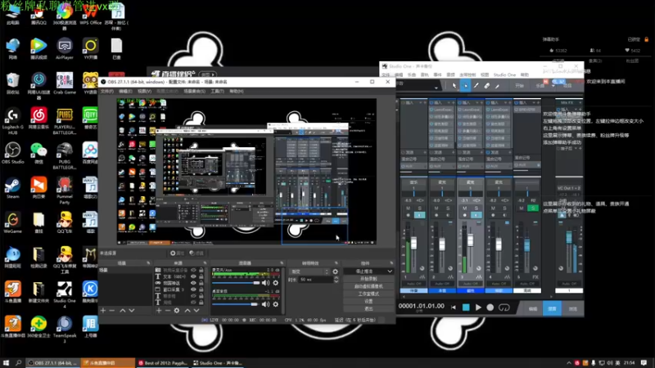
Task: Switch to 混音 tab in Studio One
Action: (x=552, y=309)
